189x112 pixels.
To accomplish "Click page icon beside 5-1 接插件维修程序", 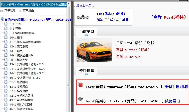I will tap(6, 33).
